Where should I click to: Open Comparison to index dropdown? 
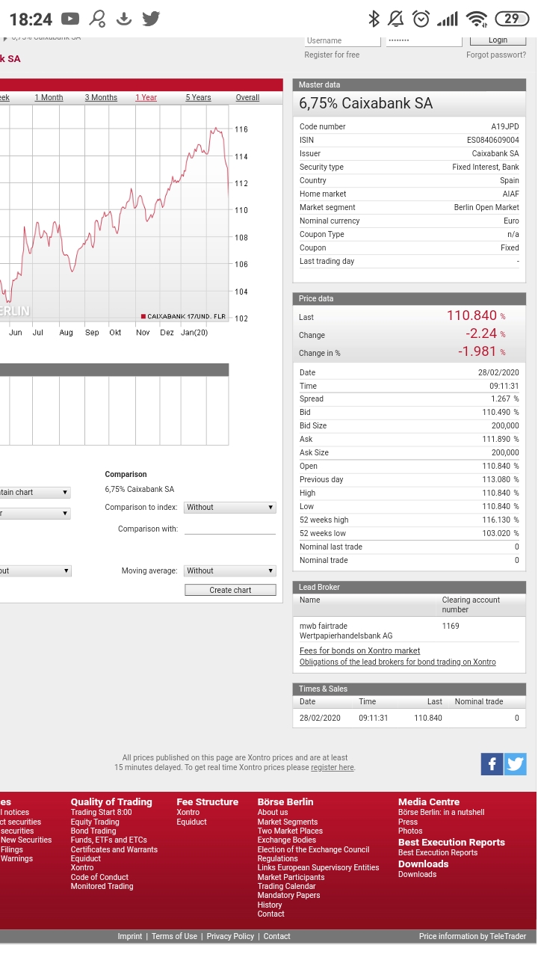pos(230,507)
